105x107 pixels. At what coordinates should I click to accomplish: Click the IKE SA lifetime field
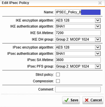tap(78, 33)
